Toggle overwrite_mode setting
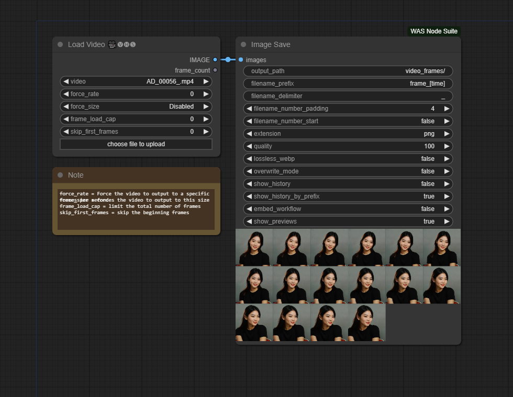Screen dimensions: 513x397 pyautogui.click(x=348, y=171)
